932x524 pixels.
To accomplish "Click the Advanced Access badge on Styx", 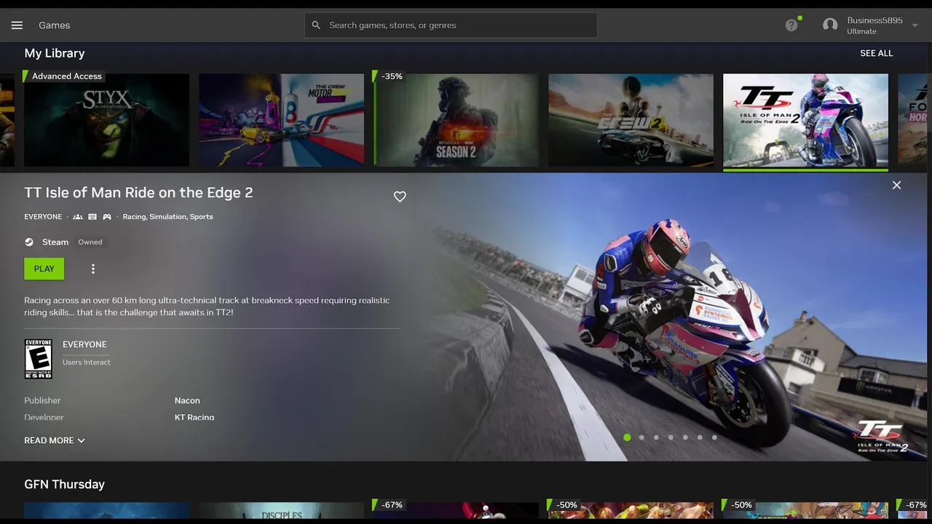I will coord(64,76).
